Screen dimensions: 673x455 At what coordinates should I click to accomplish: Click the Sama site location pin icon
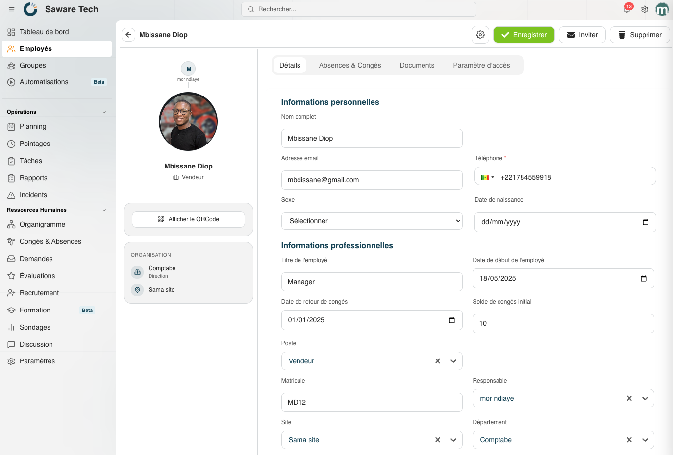pos(137,290)
